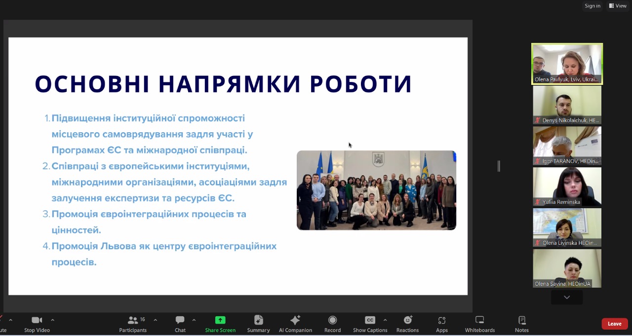Open the View layout menu
The height and width of the screenshot is (336, 632).
pyautogui.click(x=618, y=6)
